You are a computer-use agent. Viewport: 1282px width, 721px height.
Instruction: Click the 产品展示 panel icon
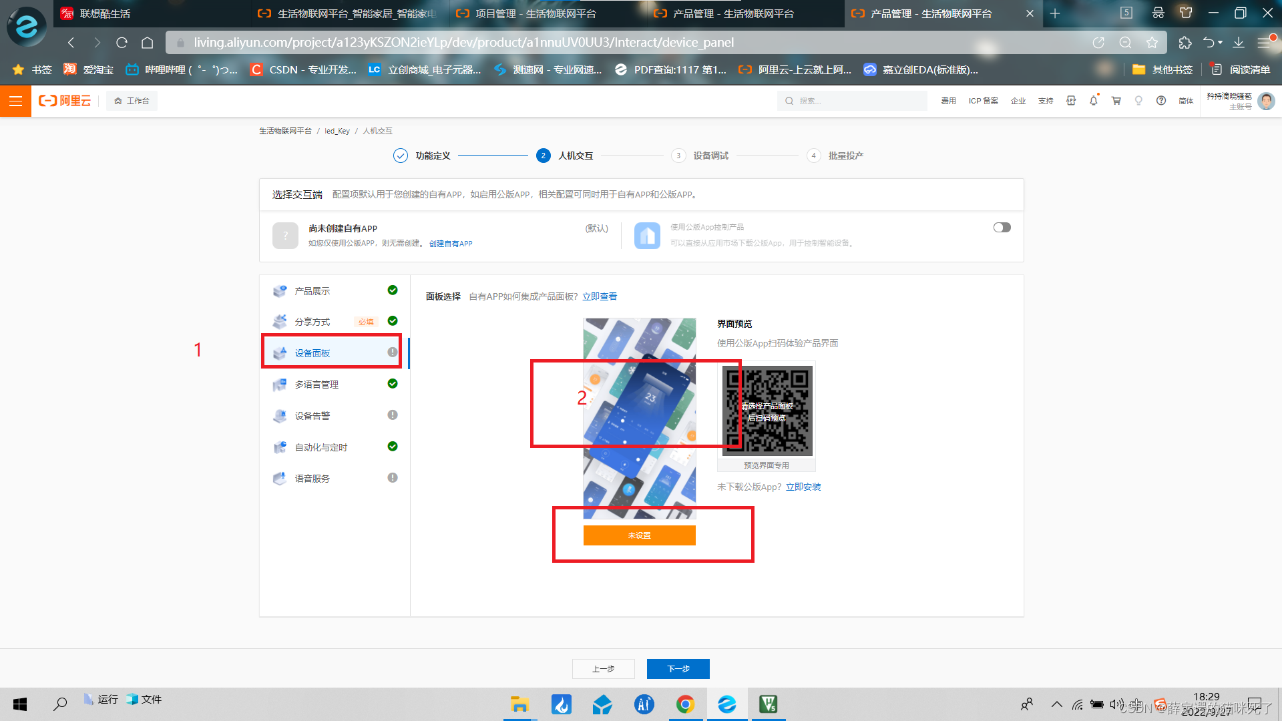(x=280, y=290)
